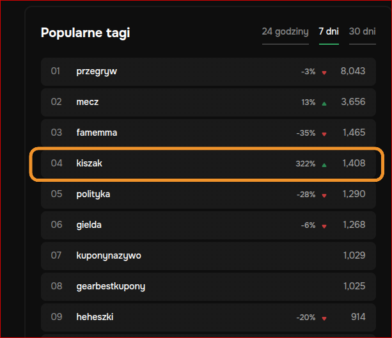The image size is (392, 338).
Task: Click red down arrow on gielda row
Action: tap(324, 226)
